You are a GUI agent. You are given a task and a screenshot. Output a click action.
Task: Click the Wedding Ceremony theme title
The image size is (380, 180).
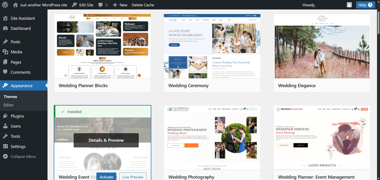pyautogui.click(x=189, y=85)
